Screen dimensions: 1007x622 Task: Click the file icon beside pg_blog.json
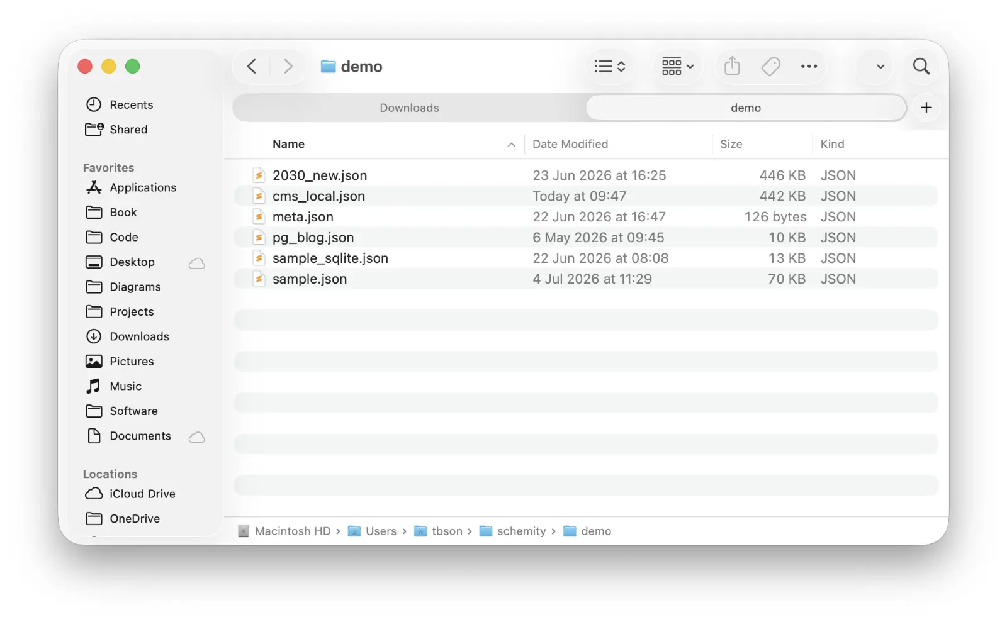(x=259, y=238)
